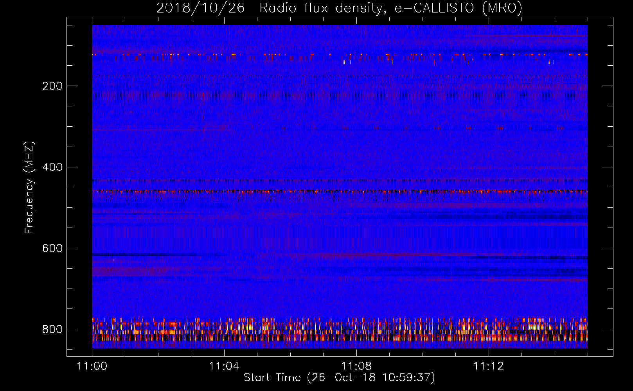
Task: Click the 600 frequency tick label
Action: [52, 248]
